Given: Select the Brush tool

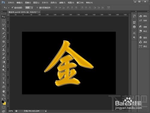Looking at the screenshot, I should [4, 46].
